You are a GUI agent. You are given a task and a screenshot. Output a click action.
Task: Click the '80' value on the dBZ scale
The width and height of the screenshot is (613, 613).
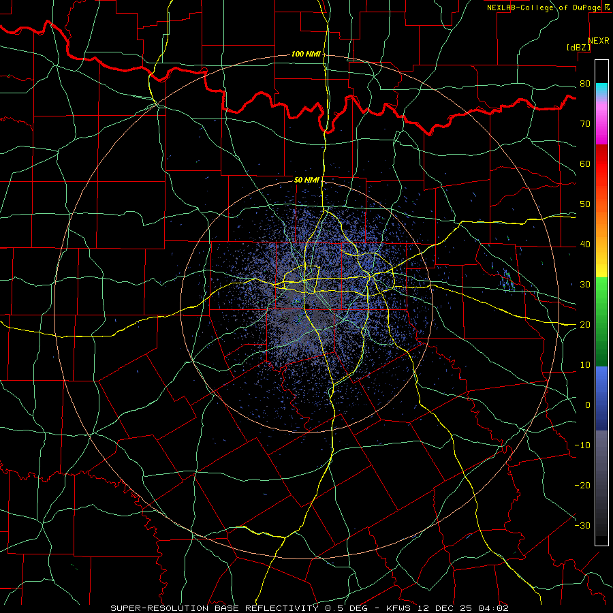(x=585, y=84)
